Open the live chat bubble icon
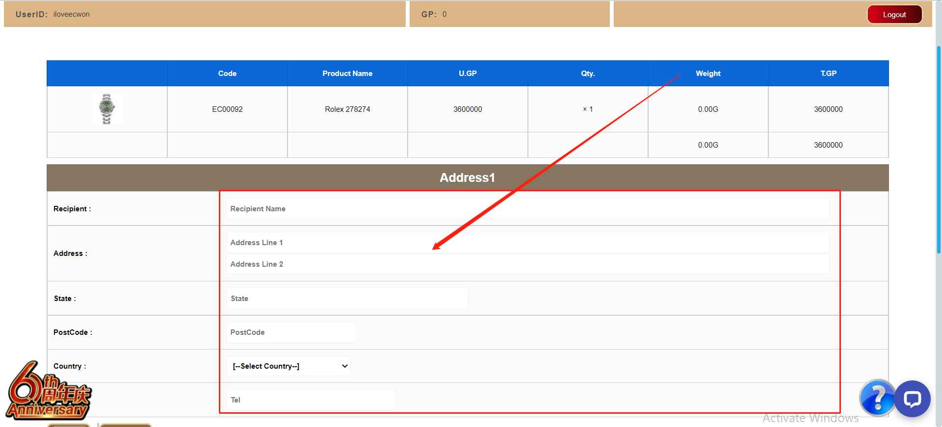942x427 pixels. (x=912, y=399)
